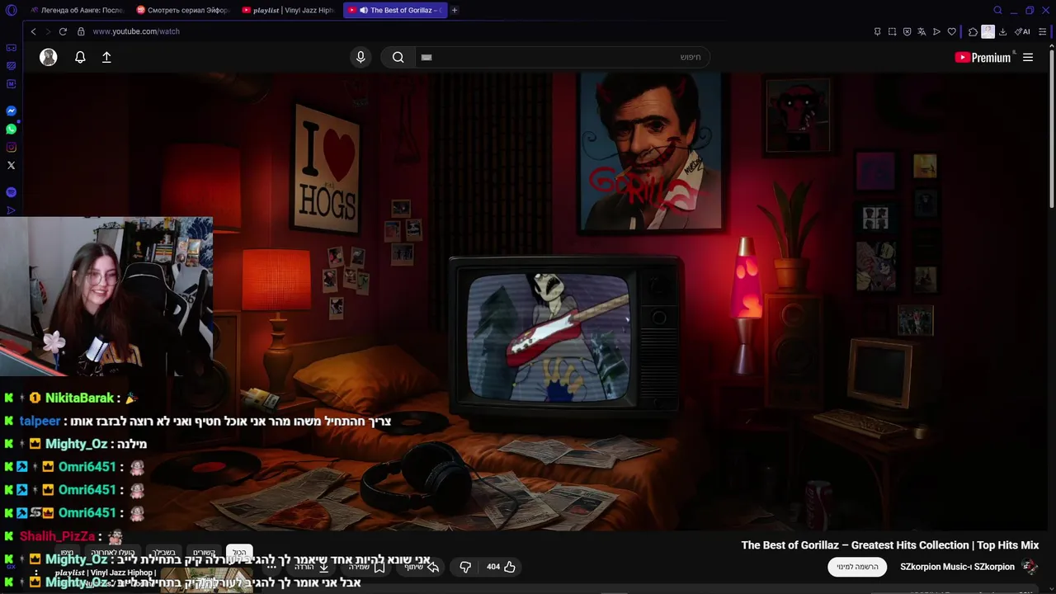Open the GX Corner gamepad icon
Viewport: 1056px width, 594px height.
(x=11, y=48)
